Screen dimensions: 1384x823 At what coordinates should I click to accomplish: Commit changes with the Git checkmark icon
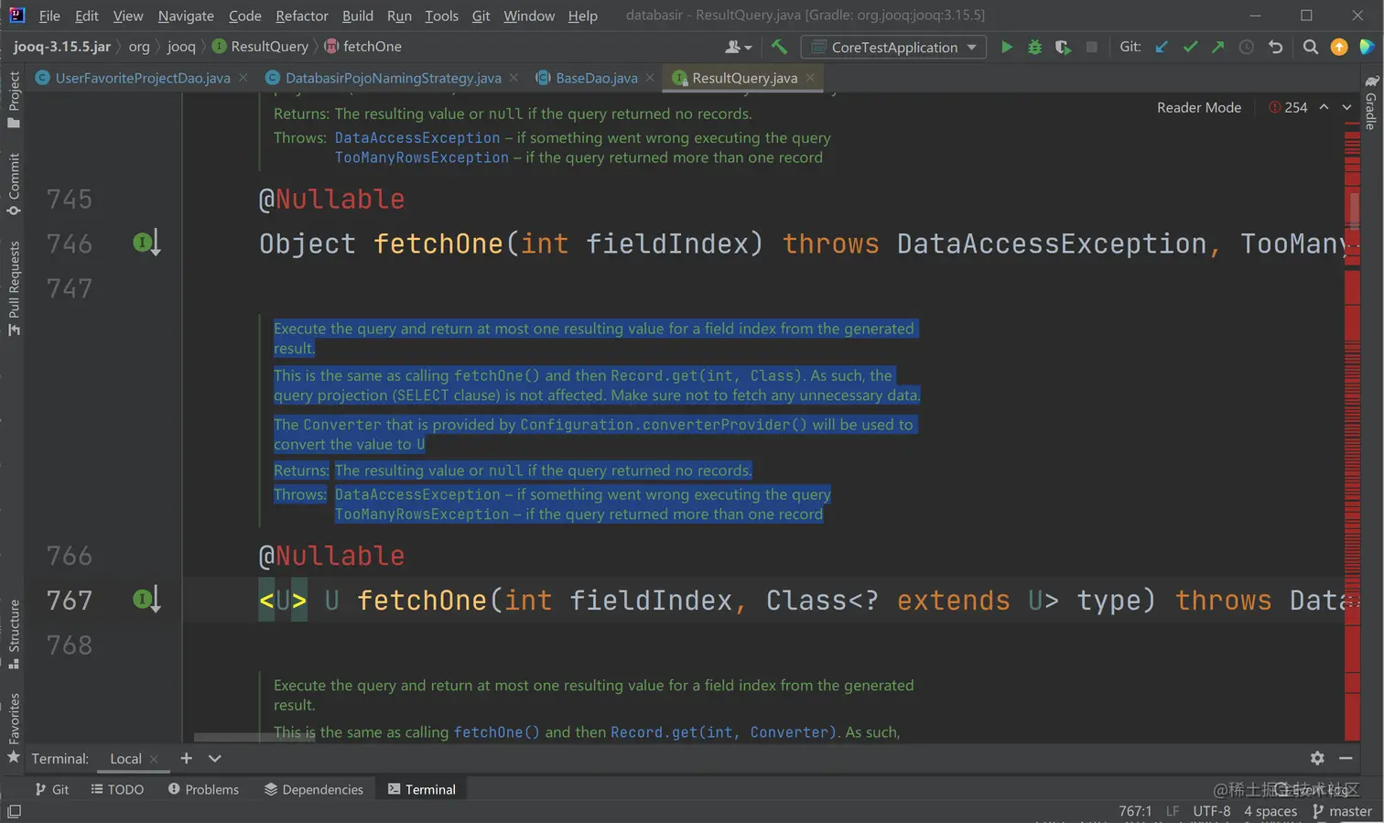tap(1190, 47)
